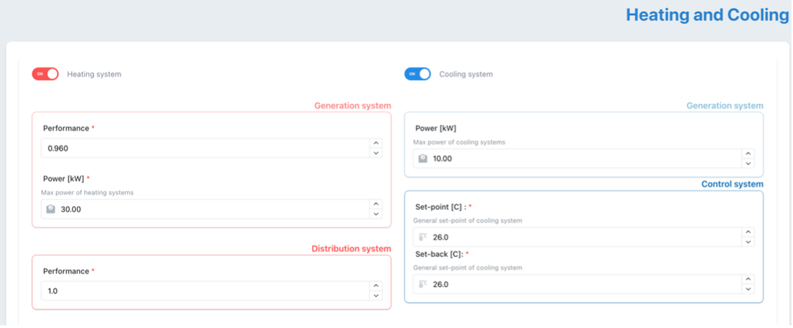Click the heating Power meter icon
793x328 pixels.
click(x=50, y=209)
